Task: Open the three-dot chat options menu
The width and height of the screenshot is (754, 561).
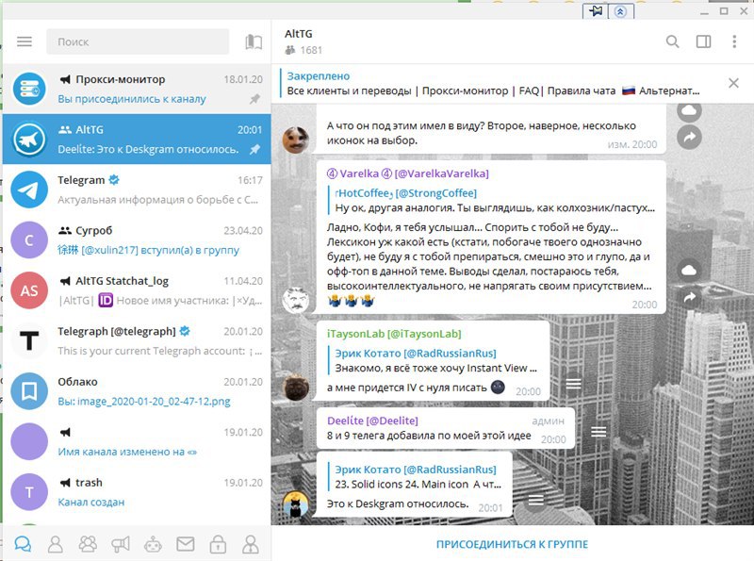Action: pos(734,41)
